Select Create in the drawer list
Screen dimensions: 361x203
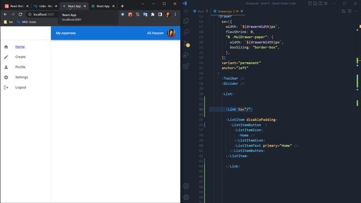(25, 57)
